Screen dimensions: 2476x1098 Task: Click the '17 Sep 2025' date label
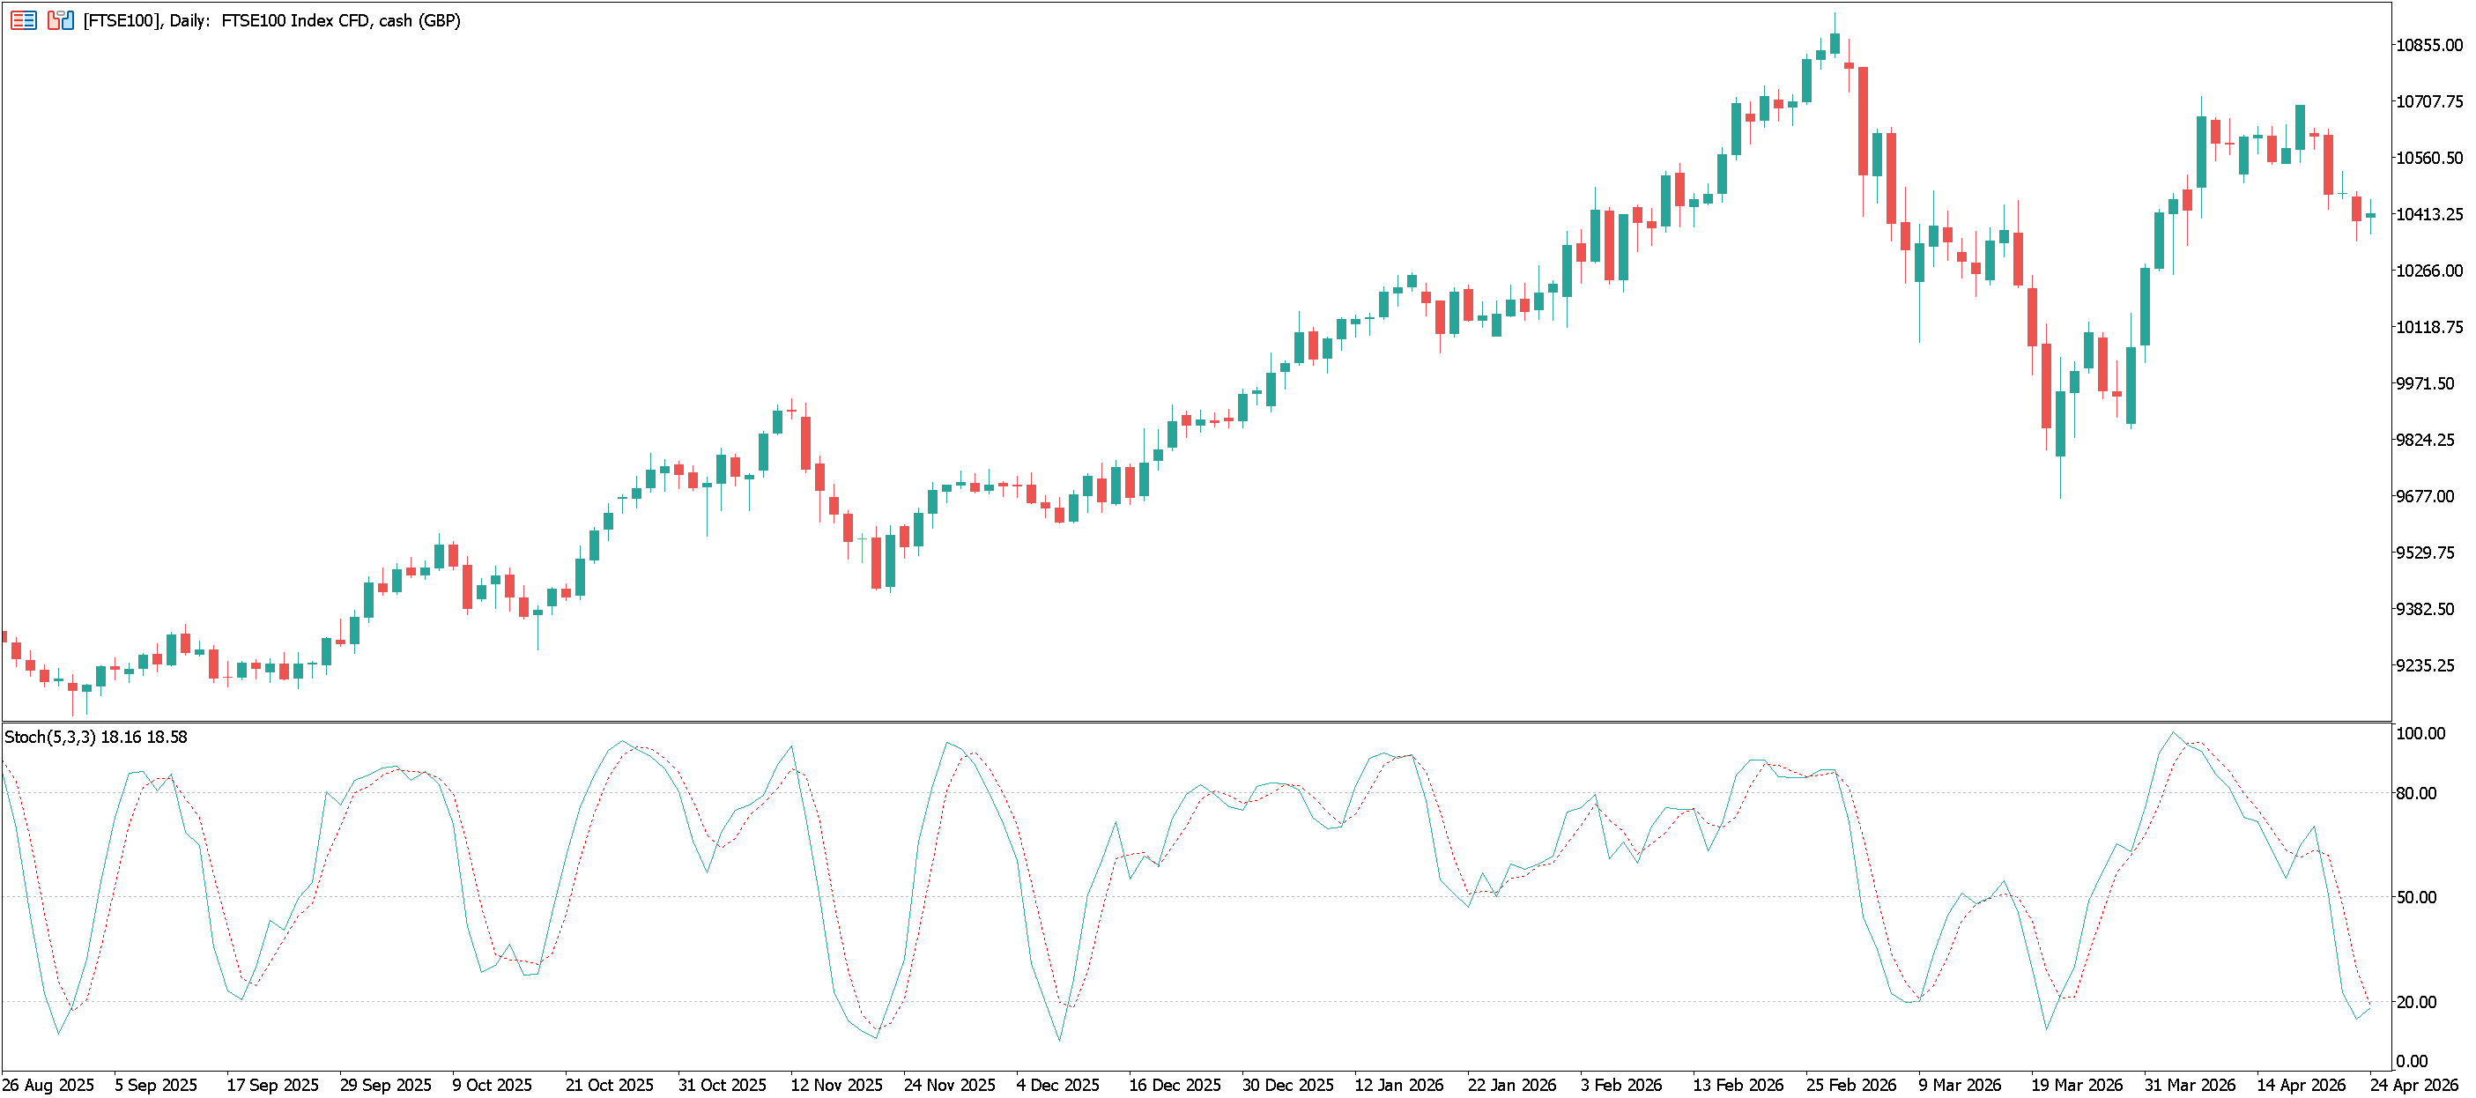pos(273,1086)
